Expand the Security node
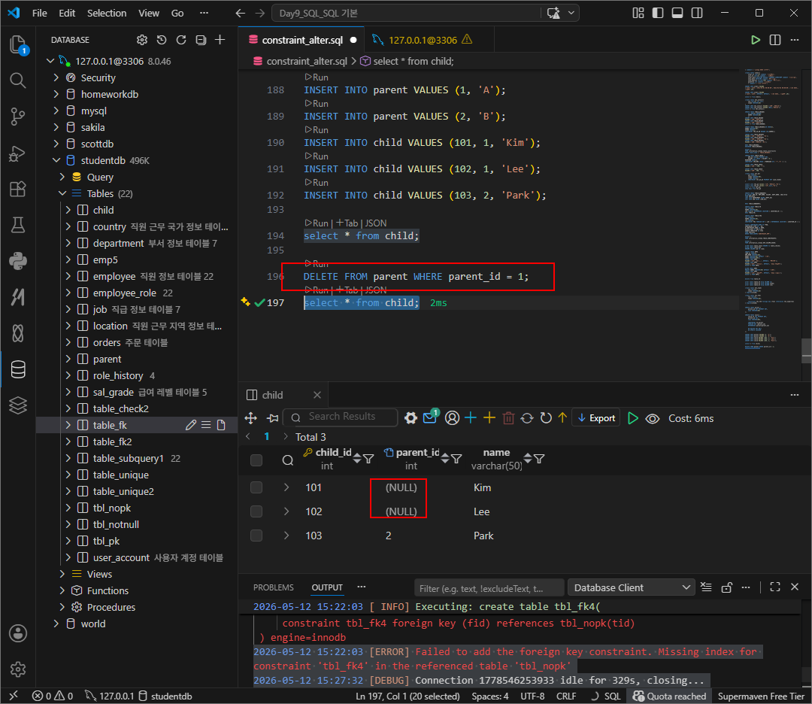This screenshot has height=704, width=812. pos(56,77)
